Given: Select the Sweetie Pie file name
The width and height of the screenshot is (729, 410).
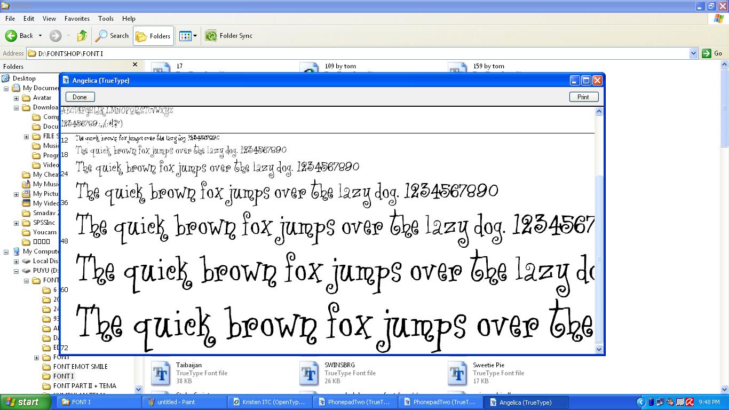Looking at the screenshot, I should coord(488,365).
